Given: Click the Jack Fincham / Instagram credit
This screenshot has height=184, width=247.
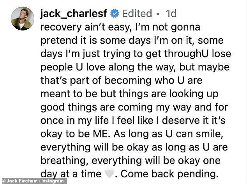Looking at the screenshot, I should click(x=23, y=180).
